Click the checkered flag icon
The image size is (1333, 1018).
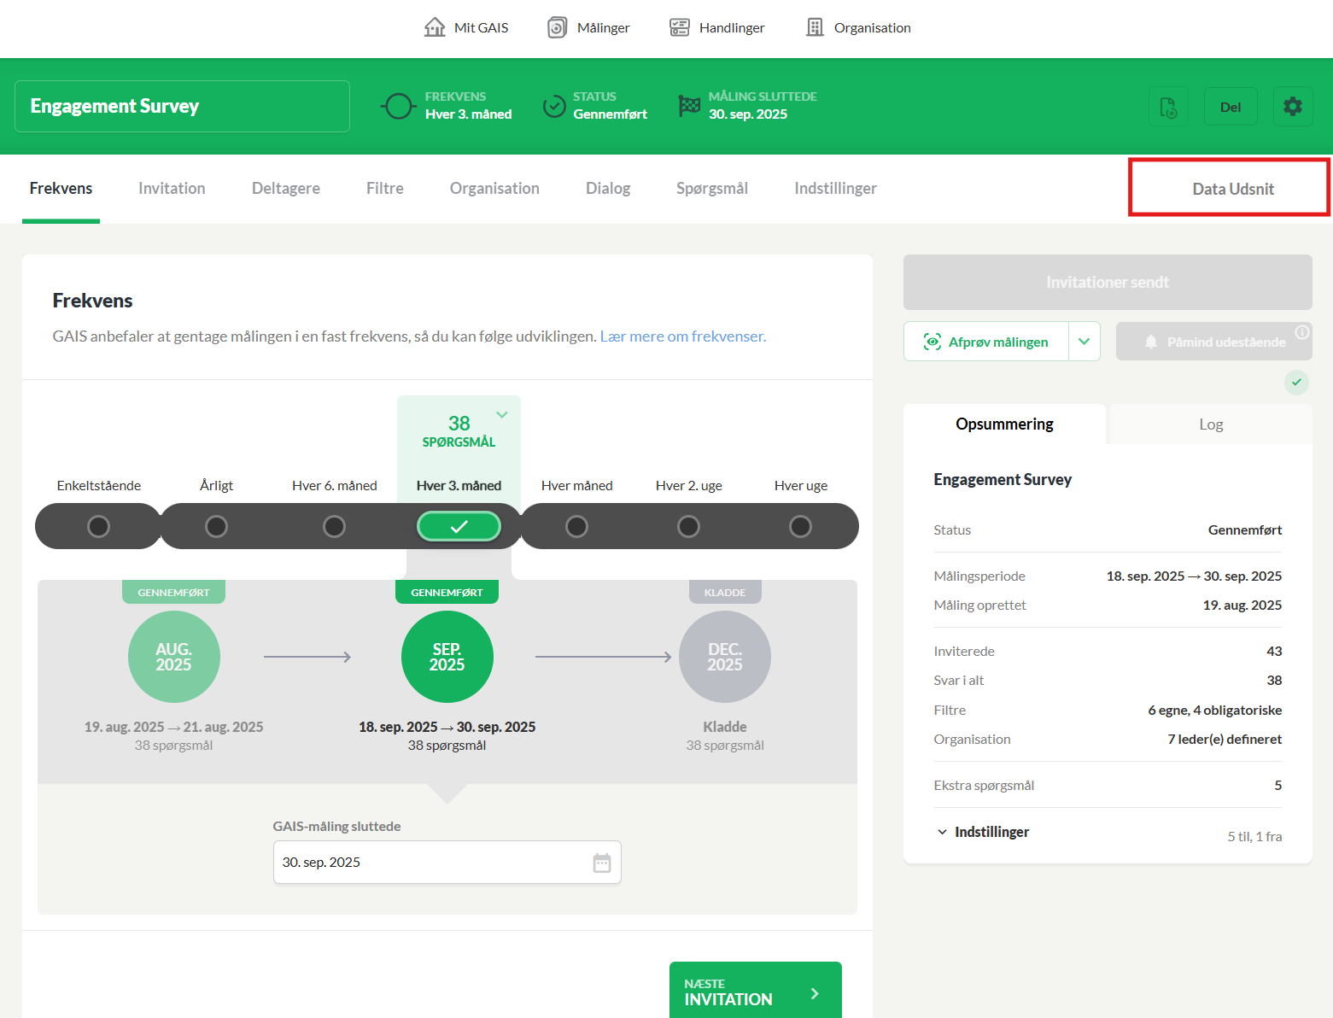coord(689,106)
